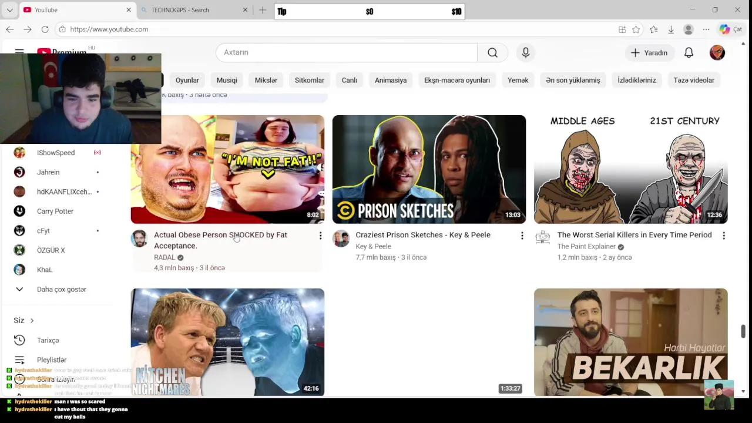Open browser downloads icon
Viewport: 752px width, 423px height.
(671, 29)
